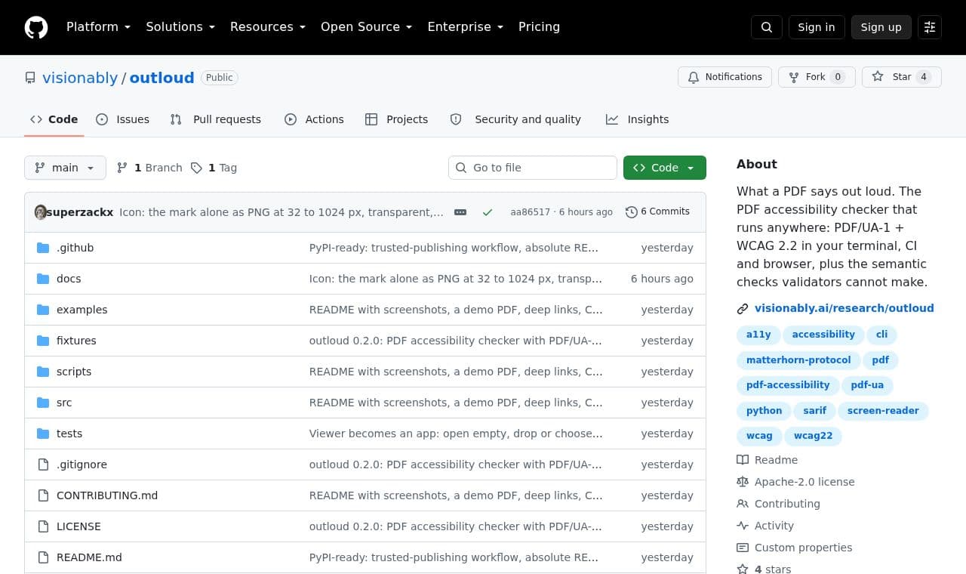Open the main branch selector
Viewport: 966px width, 574px height.
[x=65, y=168]
